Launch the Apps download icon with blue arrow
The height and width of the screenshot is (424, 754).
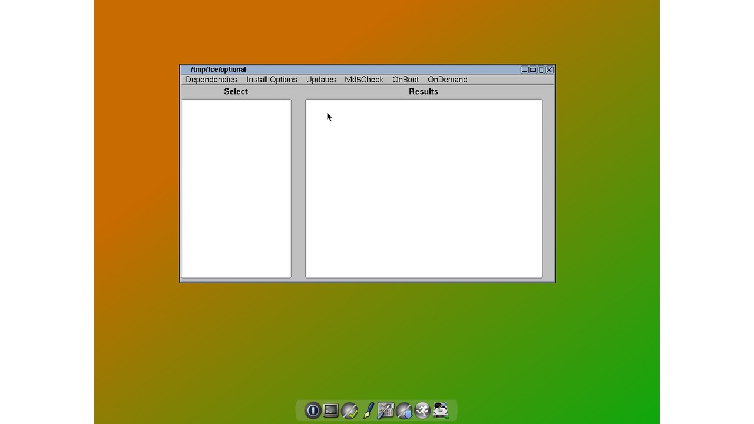[404, 410]
